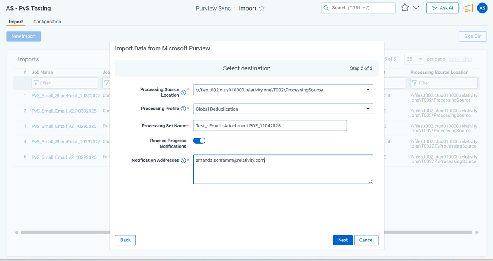Toggle Receive Progress Notifications switch off

[199, 141]
